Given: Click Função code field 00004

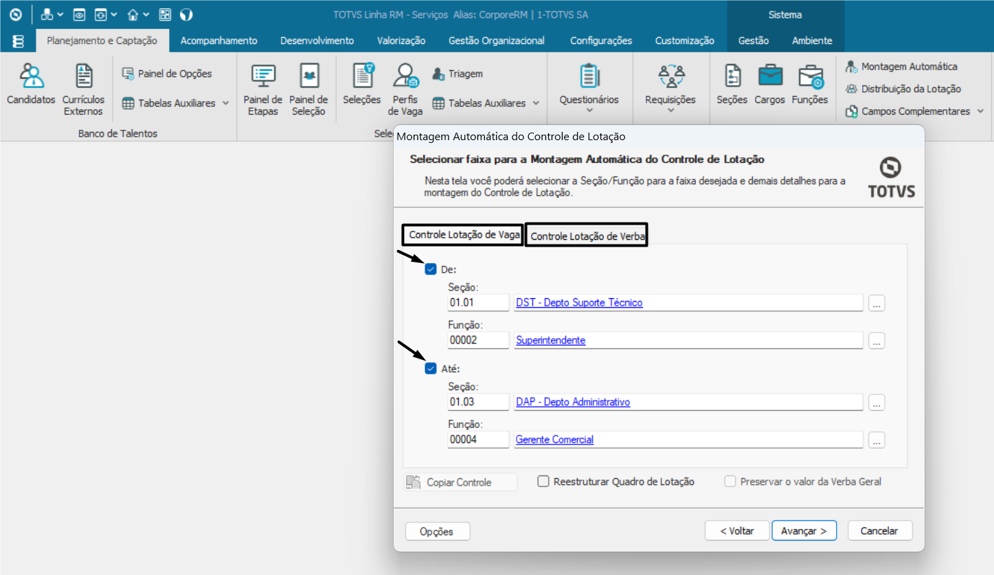Looking at the screenshot, I should pos(478,440).
